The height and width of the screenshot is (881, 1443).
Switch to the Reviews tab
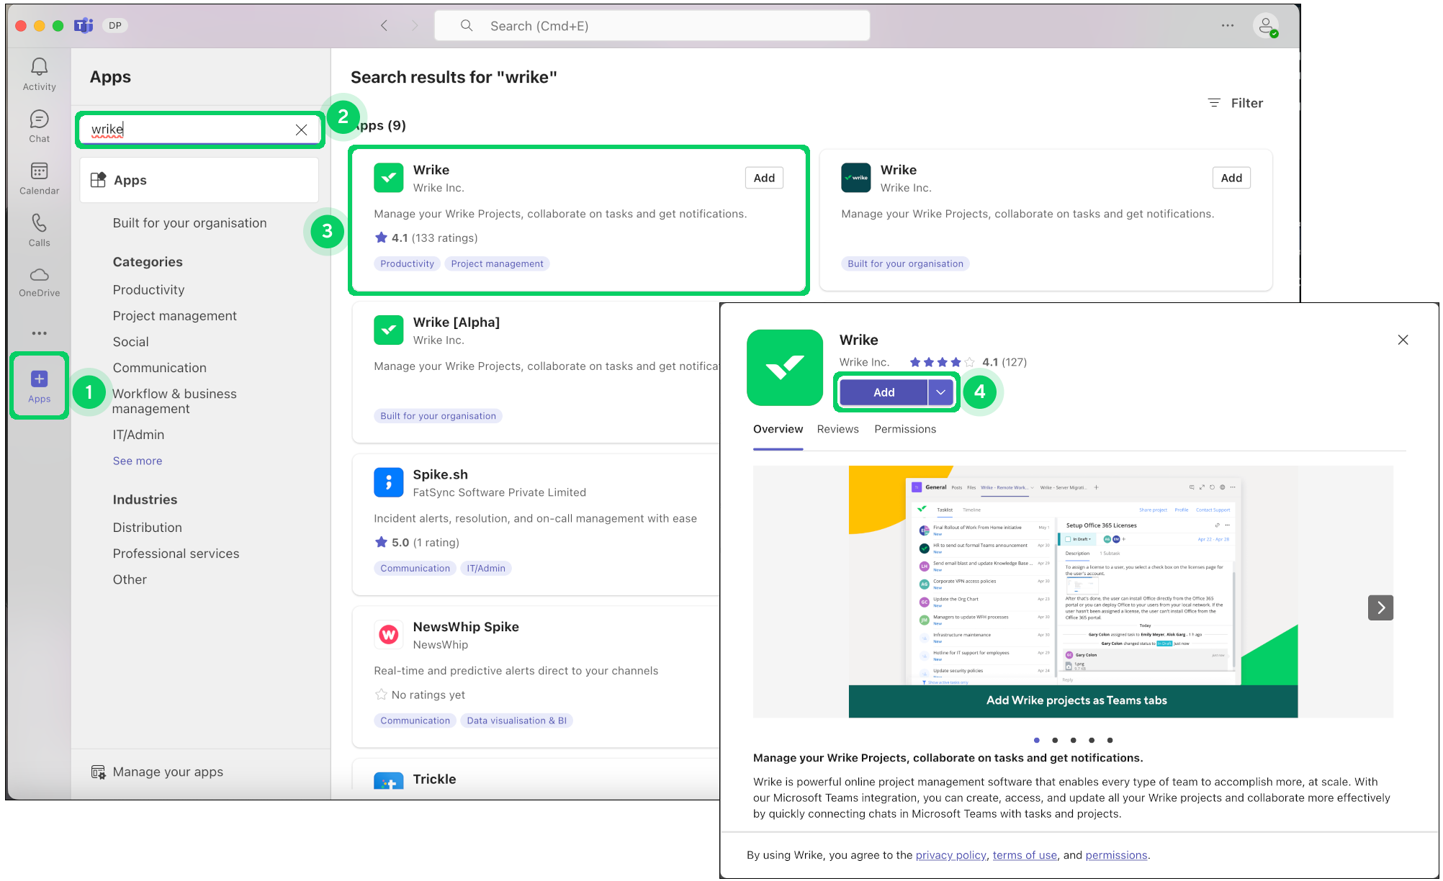[837, 429]
